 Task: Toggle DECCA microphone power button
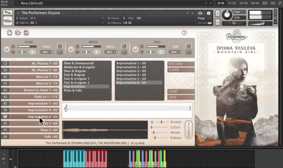tap(71, 49)
